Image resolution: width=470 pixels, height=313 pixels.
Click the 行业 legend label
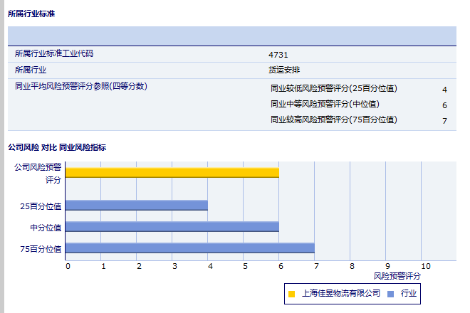click(x=408, y=293)
